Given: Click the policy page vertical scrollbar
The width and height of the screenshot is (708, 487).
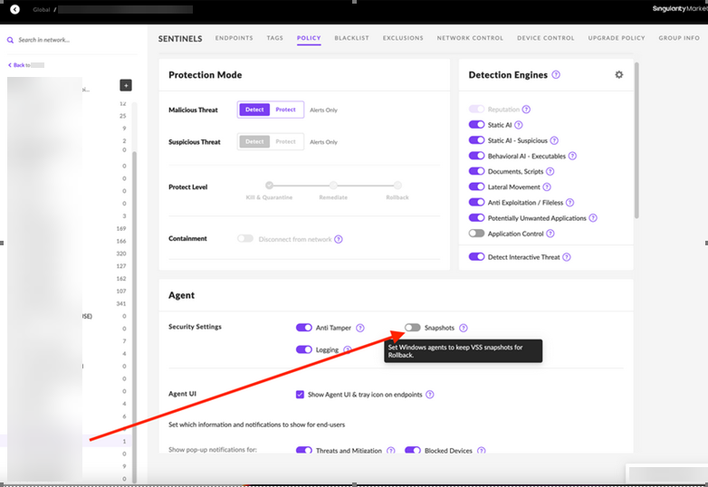Looking at the screenshot, I should (636, 140).
